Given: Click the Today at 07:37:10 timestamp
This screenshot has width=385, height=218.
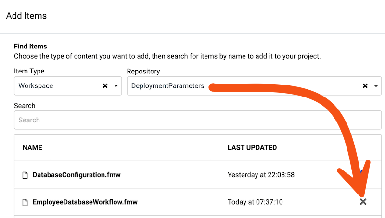Looking at the screenshot, I should click(x=255, y=202).
